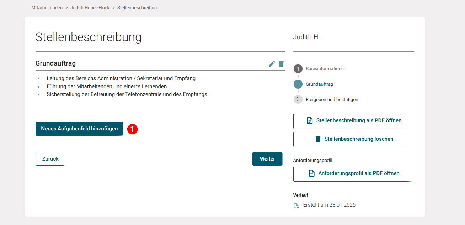Click the Erstellt am 23.01.2026 entry under Verlauf
Screen dimensions: 465x225
329,205
